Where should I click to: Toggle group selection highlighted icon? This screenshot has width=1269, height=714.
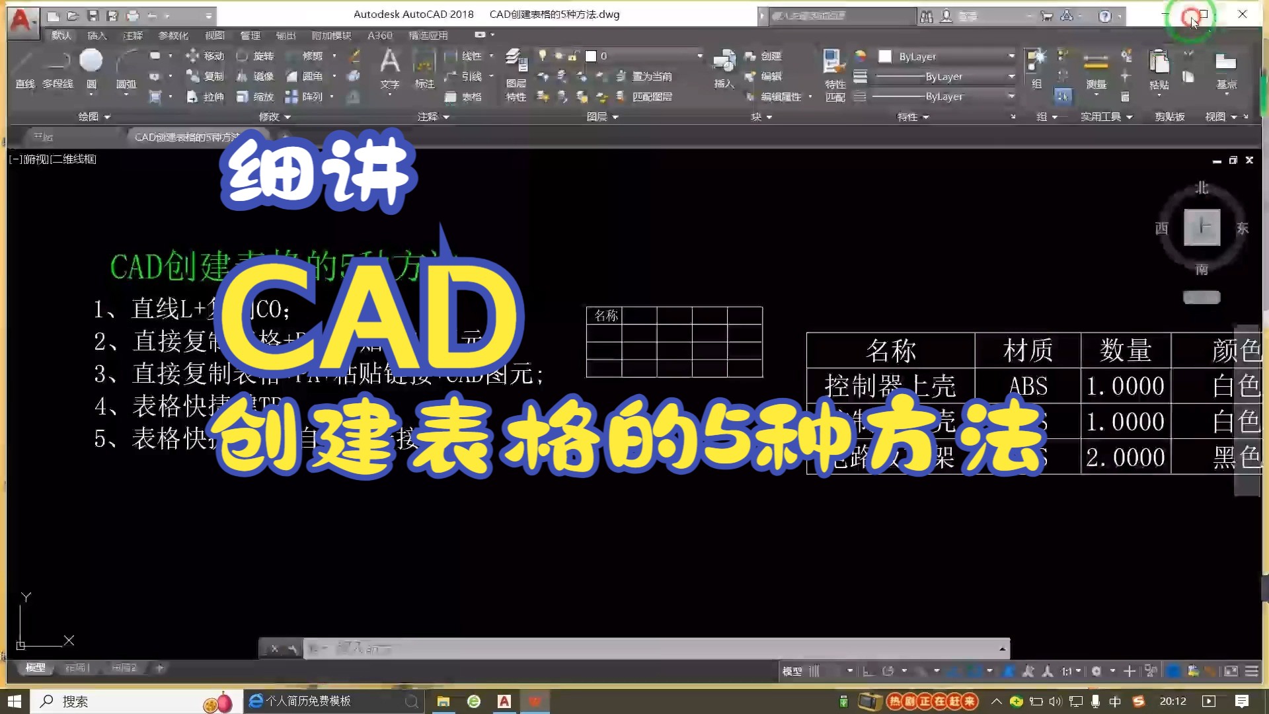point(1062,97)
